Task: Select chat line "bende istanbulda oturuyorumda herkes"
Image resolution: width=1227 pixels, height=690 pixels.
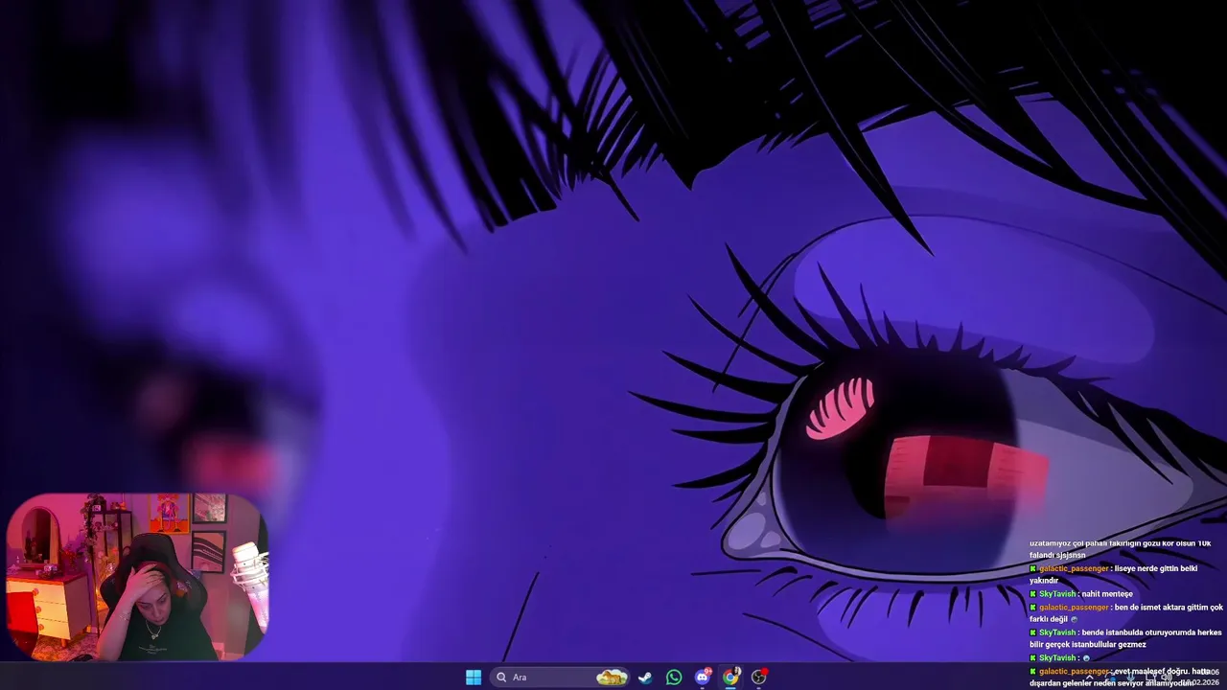Action: [1151, 632]
